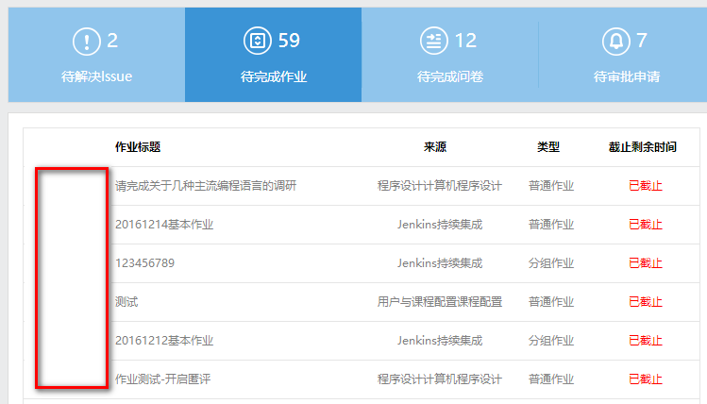Click the exclamation icon for 待解决Issue
This screenshot has height=404, width=707.
pos(86,41)
